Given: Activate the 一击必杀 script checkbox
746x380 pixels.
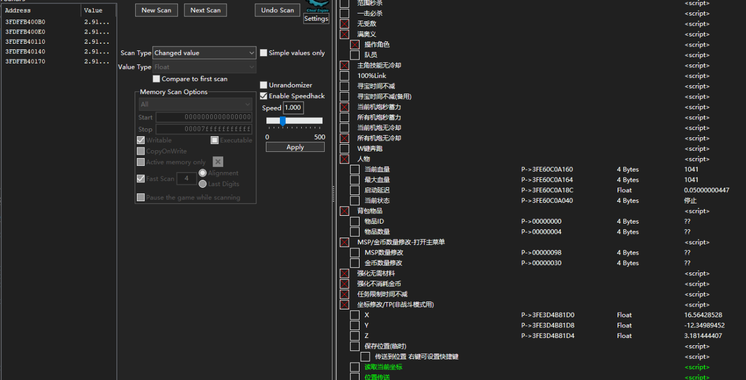Looking at the screenshot, I should pos(344,13).
